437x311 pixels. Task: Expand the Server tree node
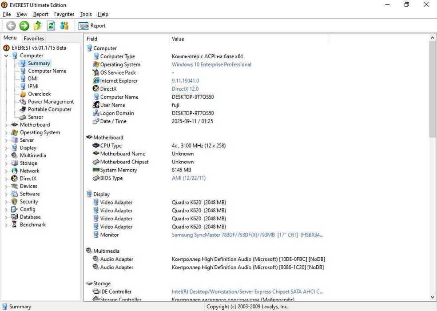6,140
